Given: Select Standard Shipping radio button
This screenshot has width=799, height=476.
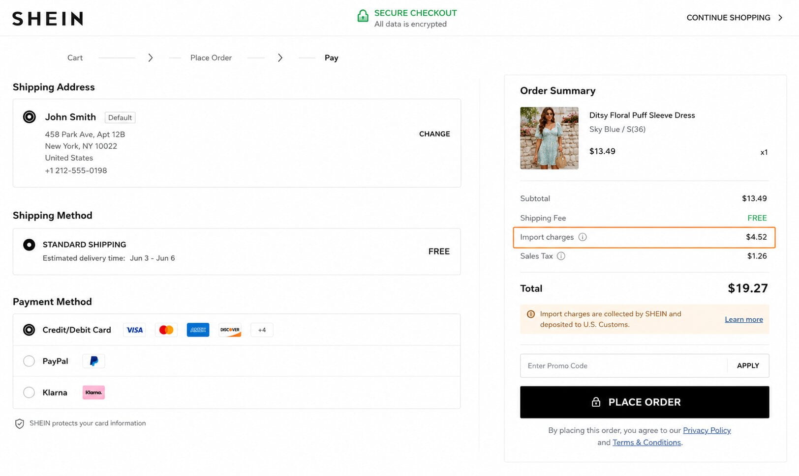Looking at the screenshot, I should pyautogui.click(x=29, y=245).
